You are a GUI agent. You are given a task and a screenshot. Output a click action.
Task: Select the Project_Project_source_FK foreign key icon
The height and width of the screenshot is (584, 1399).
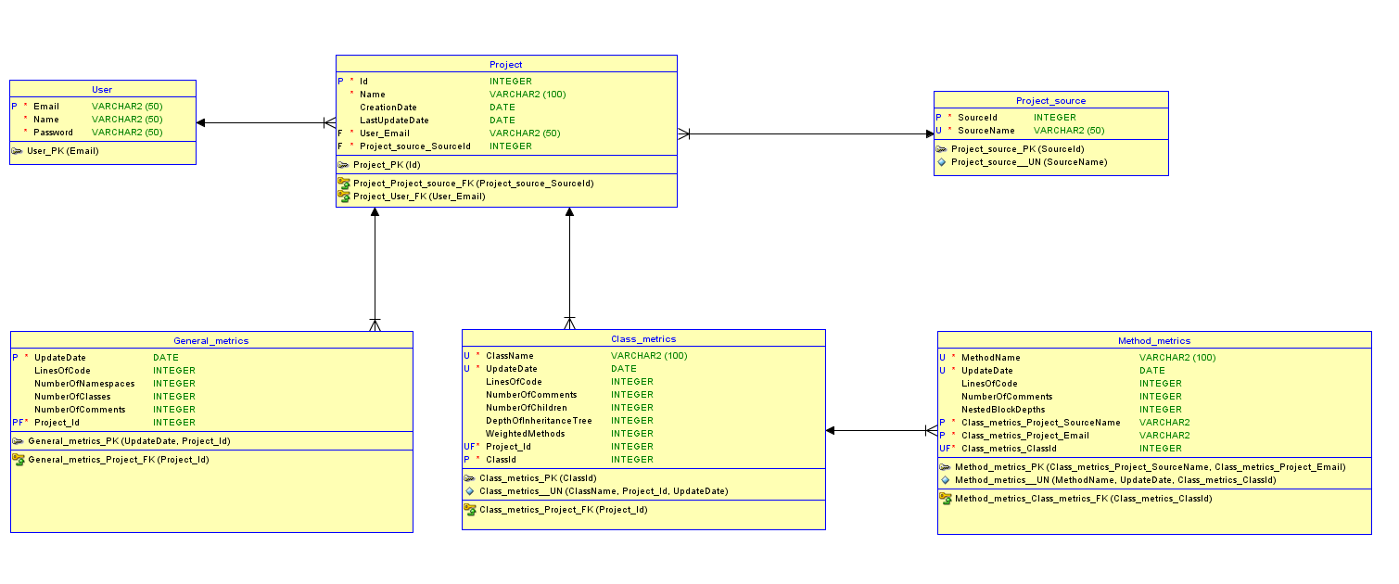point(343,184)
